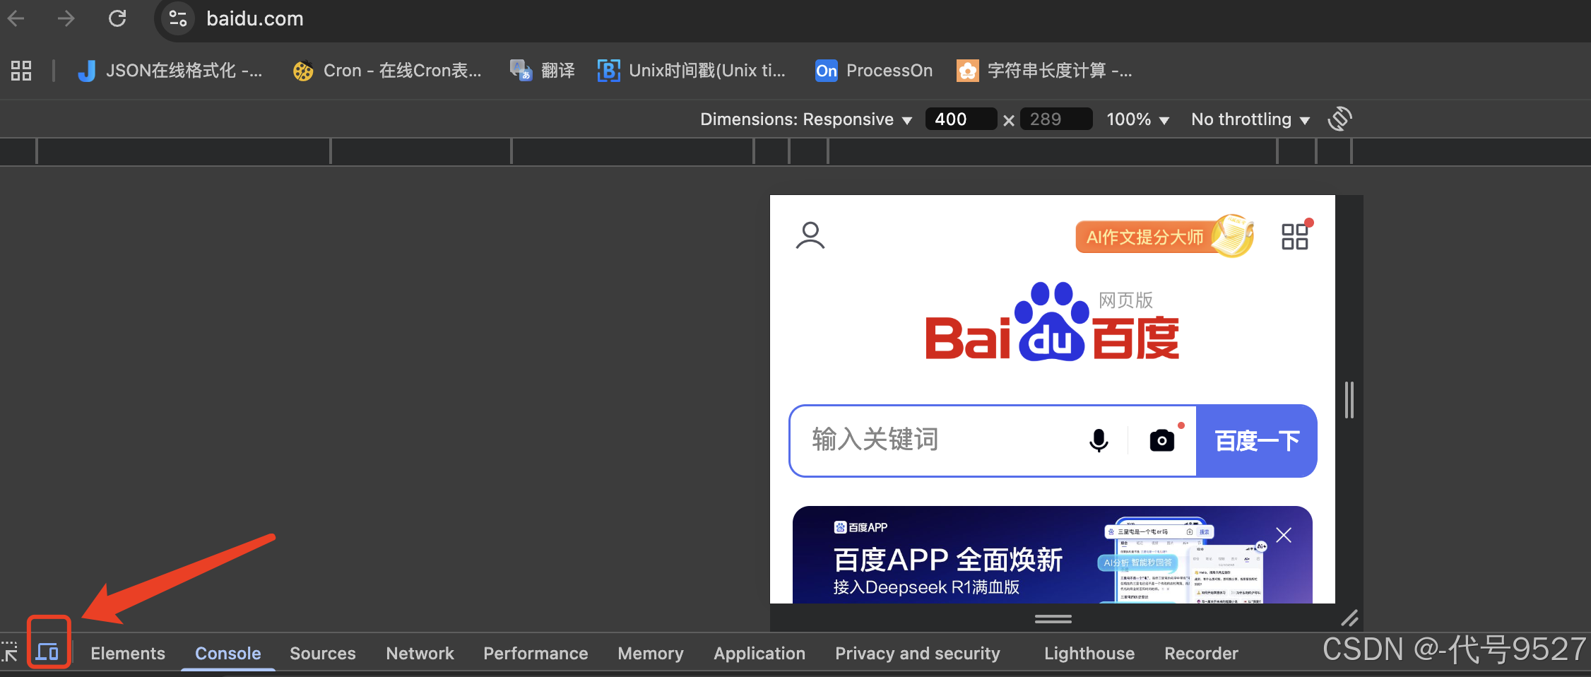Switch to the Recorder tab
The height and width of the screenshot is (677, 1591).
pyautogui.click(x=1202, y=654)
